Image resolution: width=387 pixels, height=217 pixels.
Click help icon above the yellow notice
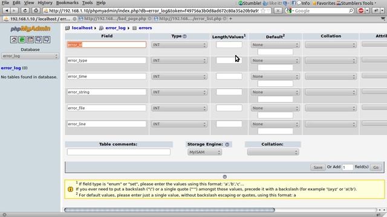click(224, 177)
